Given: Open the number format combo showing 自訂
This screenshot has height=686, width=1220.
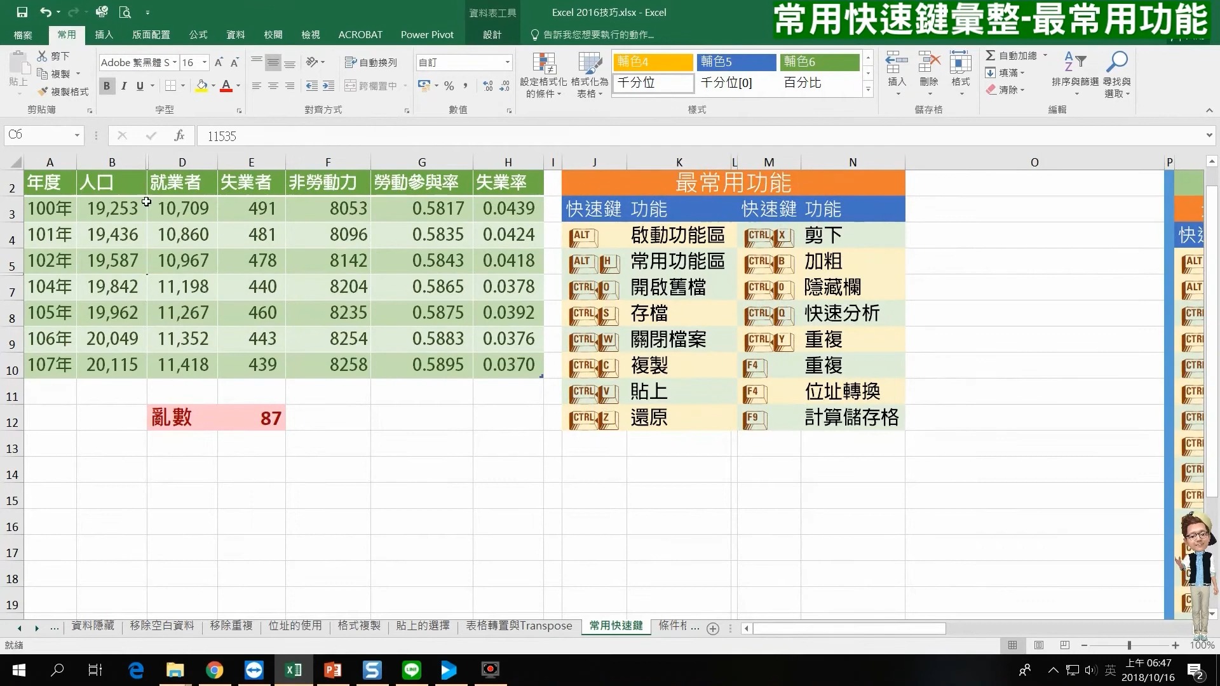Looking at the screenshot, I should 464,62.
